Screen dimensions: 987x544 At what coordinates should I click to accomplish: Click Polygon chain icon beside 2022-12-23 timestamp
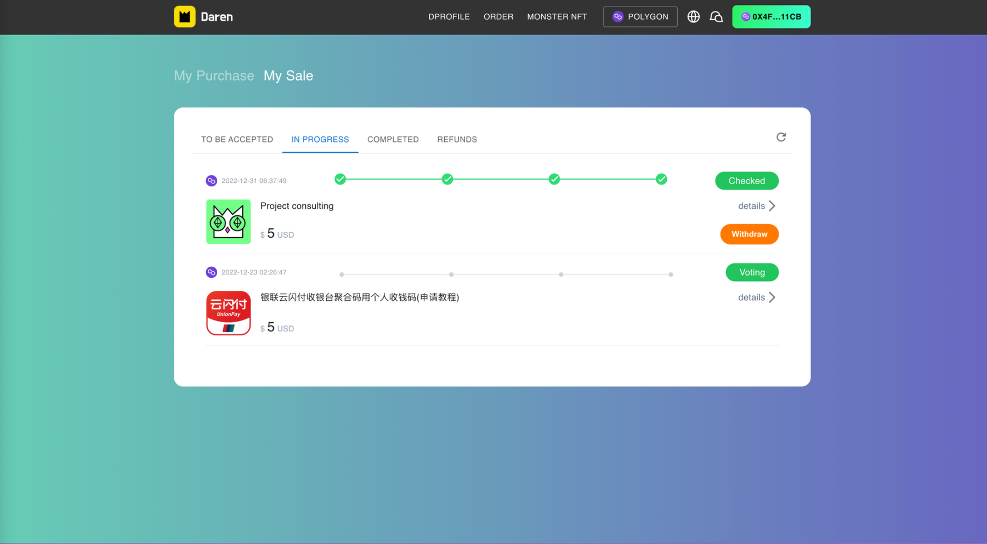point(211,272)
